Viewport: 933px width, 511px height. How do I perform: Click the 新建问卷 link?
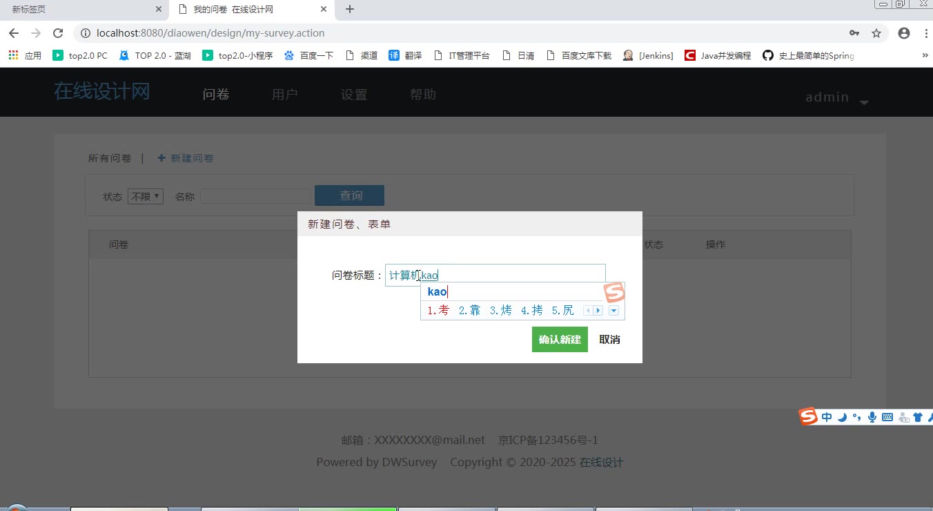186,158
